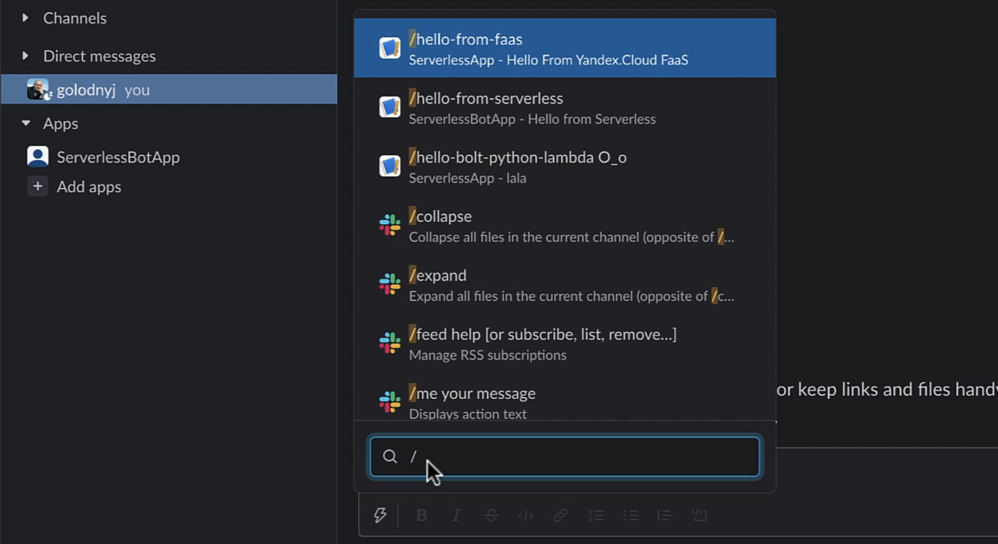The width and height of the screenshot is (998, 544).
Task: Click the lightning bolt shortcuts icon
Action: 380,515
